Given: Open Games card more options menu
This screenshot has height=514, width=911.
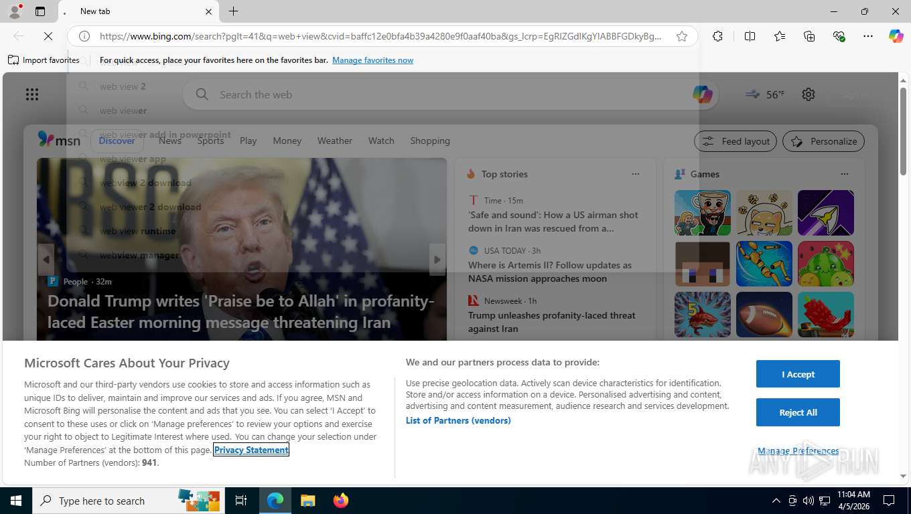Looking at the screenshot, I should click(845, 174).
